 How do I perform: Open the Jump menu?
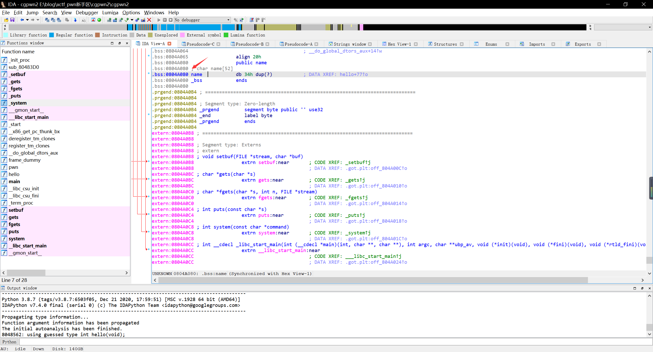click(x=32, y=12)
